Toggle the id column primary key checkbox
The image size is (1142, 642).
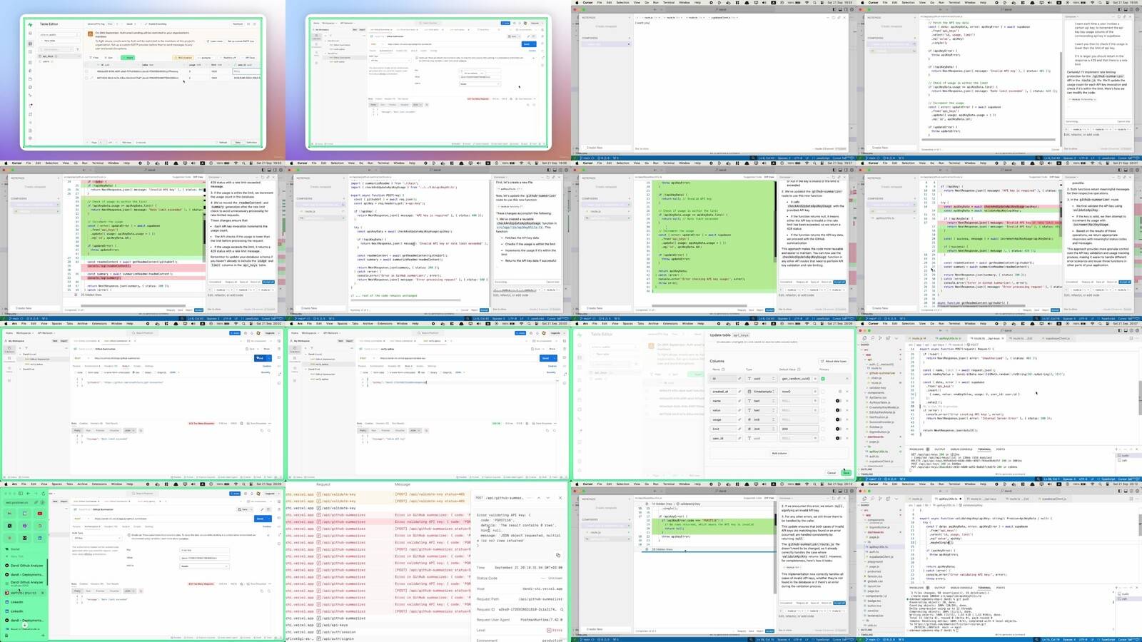coord(823,379)
